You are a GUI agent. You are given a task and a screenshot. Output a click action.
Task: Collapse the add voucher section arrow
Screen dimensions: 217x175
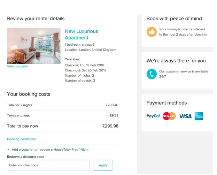[x=8, y=150]
